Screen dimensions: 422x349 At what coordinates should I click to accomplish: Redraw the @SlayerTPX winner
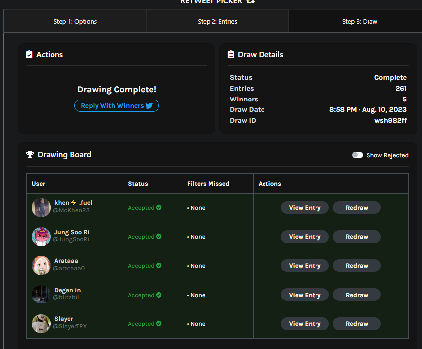click(357, 324)
